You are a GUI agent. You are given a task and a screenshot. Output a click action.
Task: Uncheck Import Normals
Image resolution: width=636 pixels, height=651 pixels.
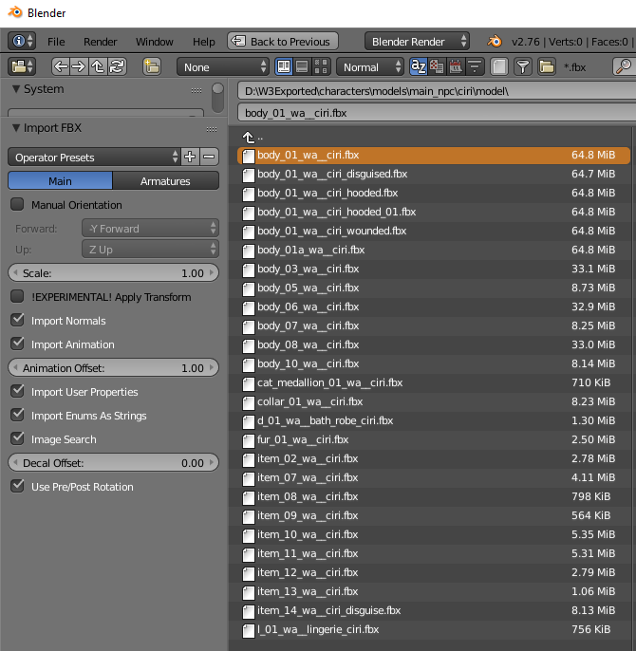(x=17, y=320)
